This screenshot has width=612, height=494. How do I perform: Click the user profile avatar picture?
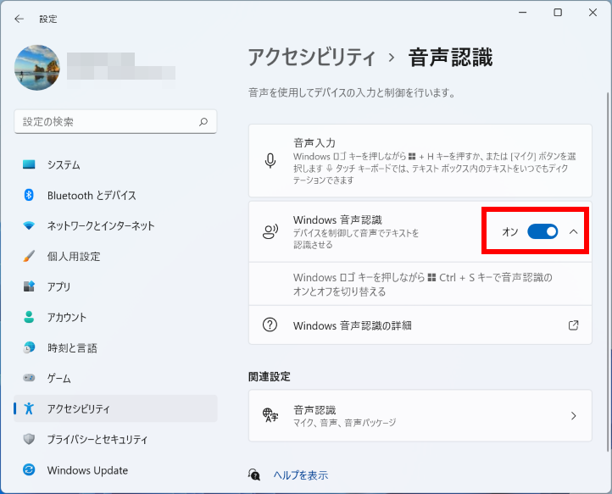pos(37,68)
